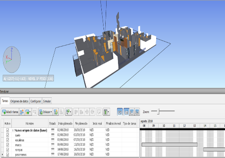Click the move task down icon

[82, 112]
